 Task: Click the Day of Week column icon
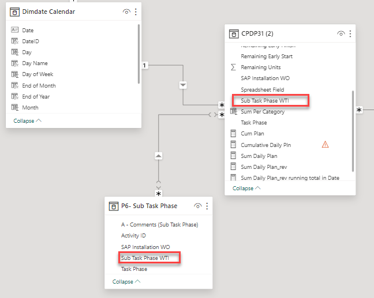point(15,74)
